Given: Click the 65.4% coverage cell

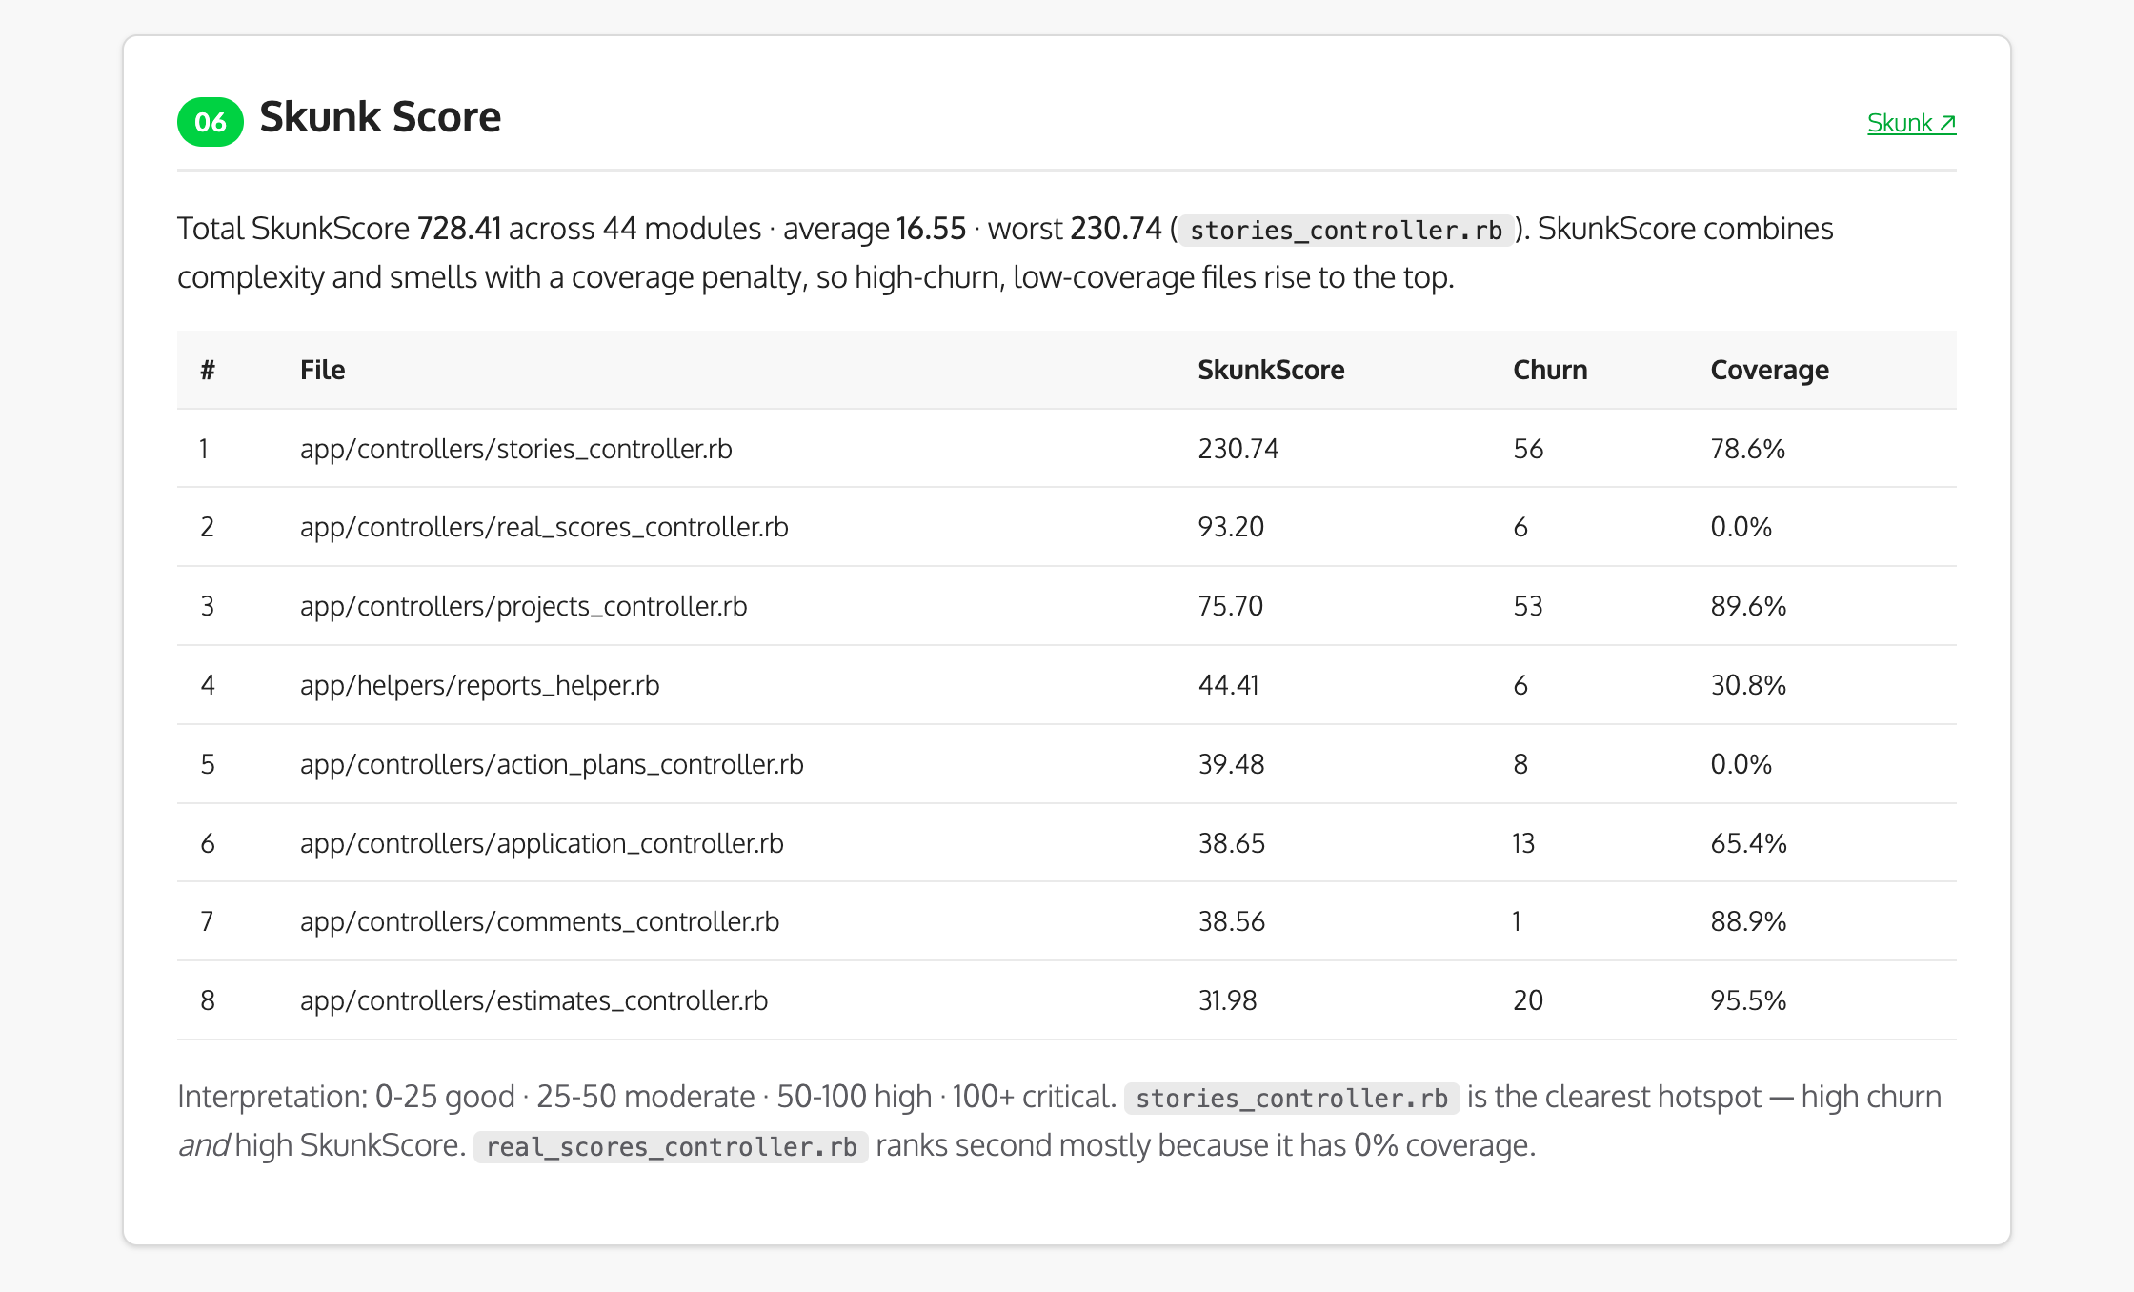Looking at the screenshot, I should (1748, 843).
